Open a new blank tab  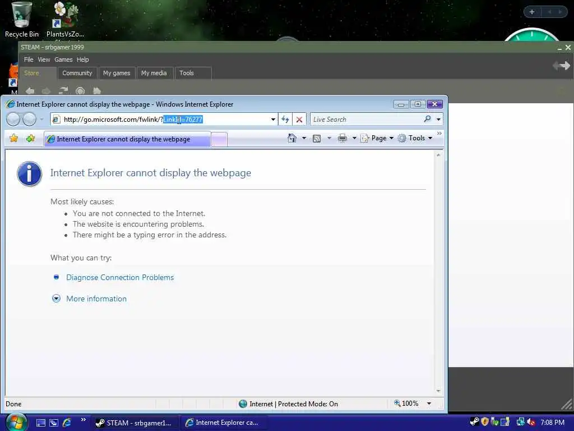[219, 140]
